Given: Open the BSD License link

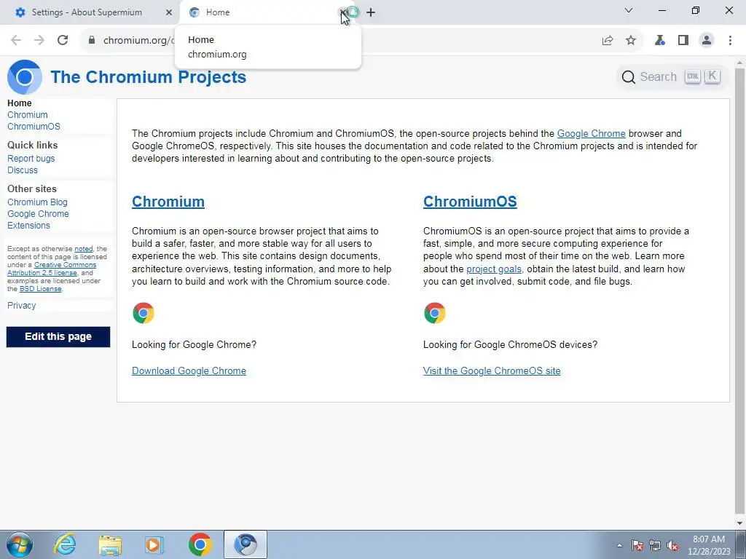Looking at the screenshot, I should click(41, 288).
